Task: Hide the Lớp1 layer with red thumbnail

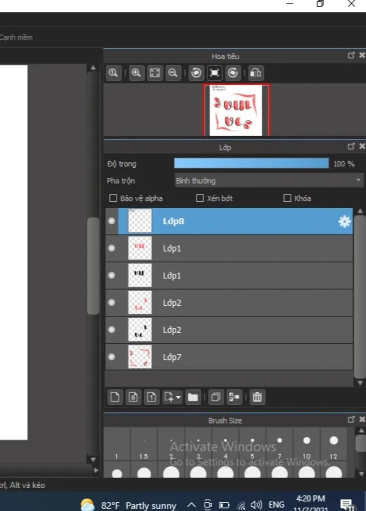Action: point(112,248)
